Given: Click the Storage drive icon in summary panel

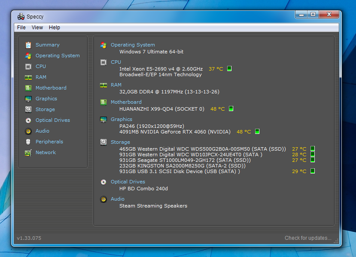Looking at the screenshot, I should coord(103,142).
